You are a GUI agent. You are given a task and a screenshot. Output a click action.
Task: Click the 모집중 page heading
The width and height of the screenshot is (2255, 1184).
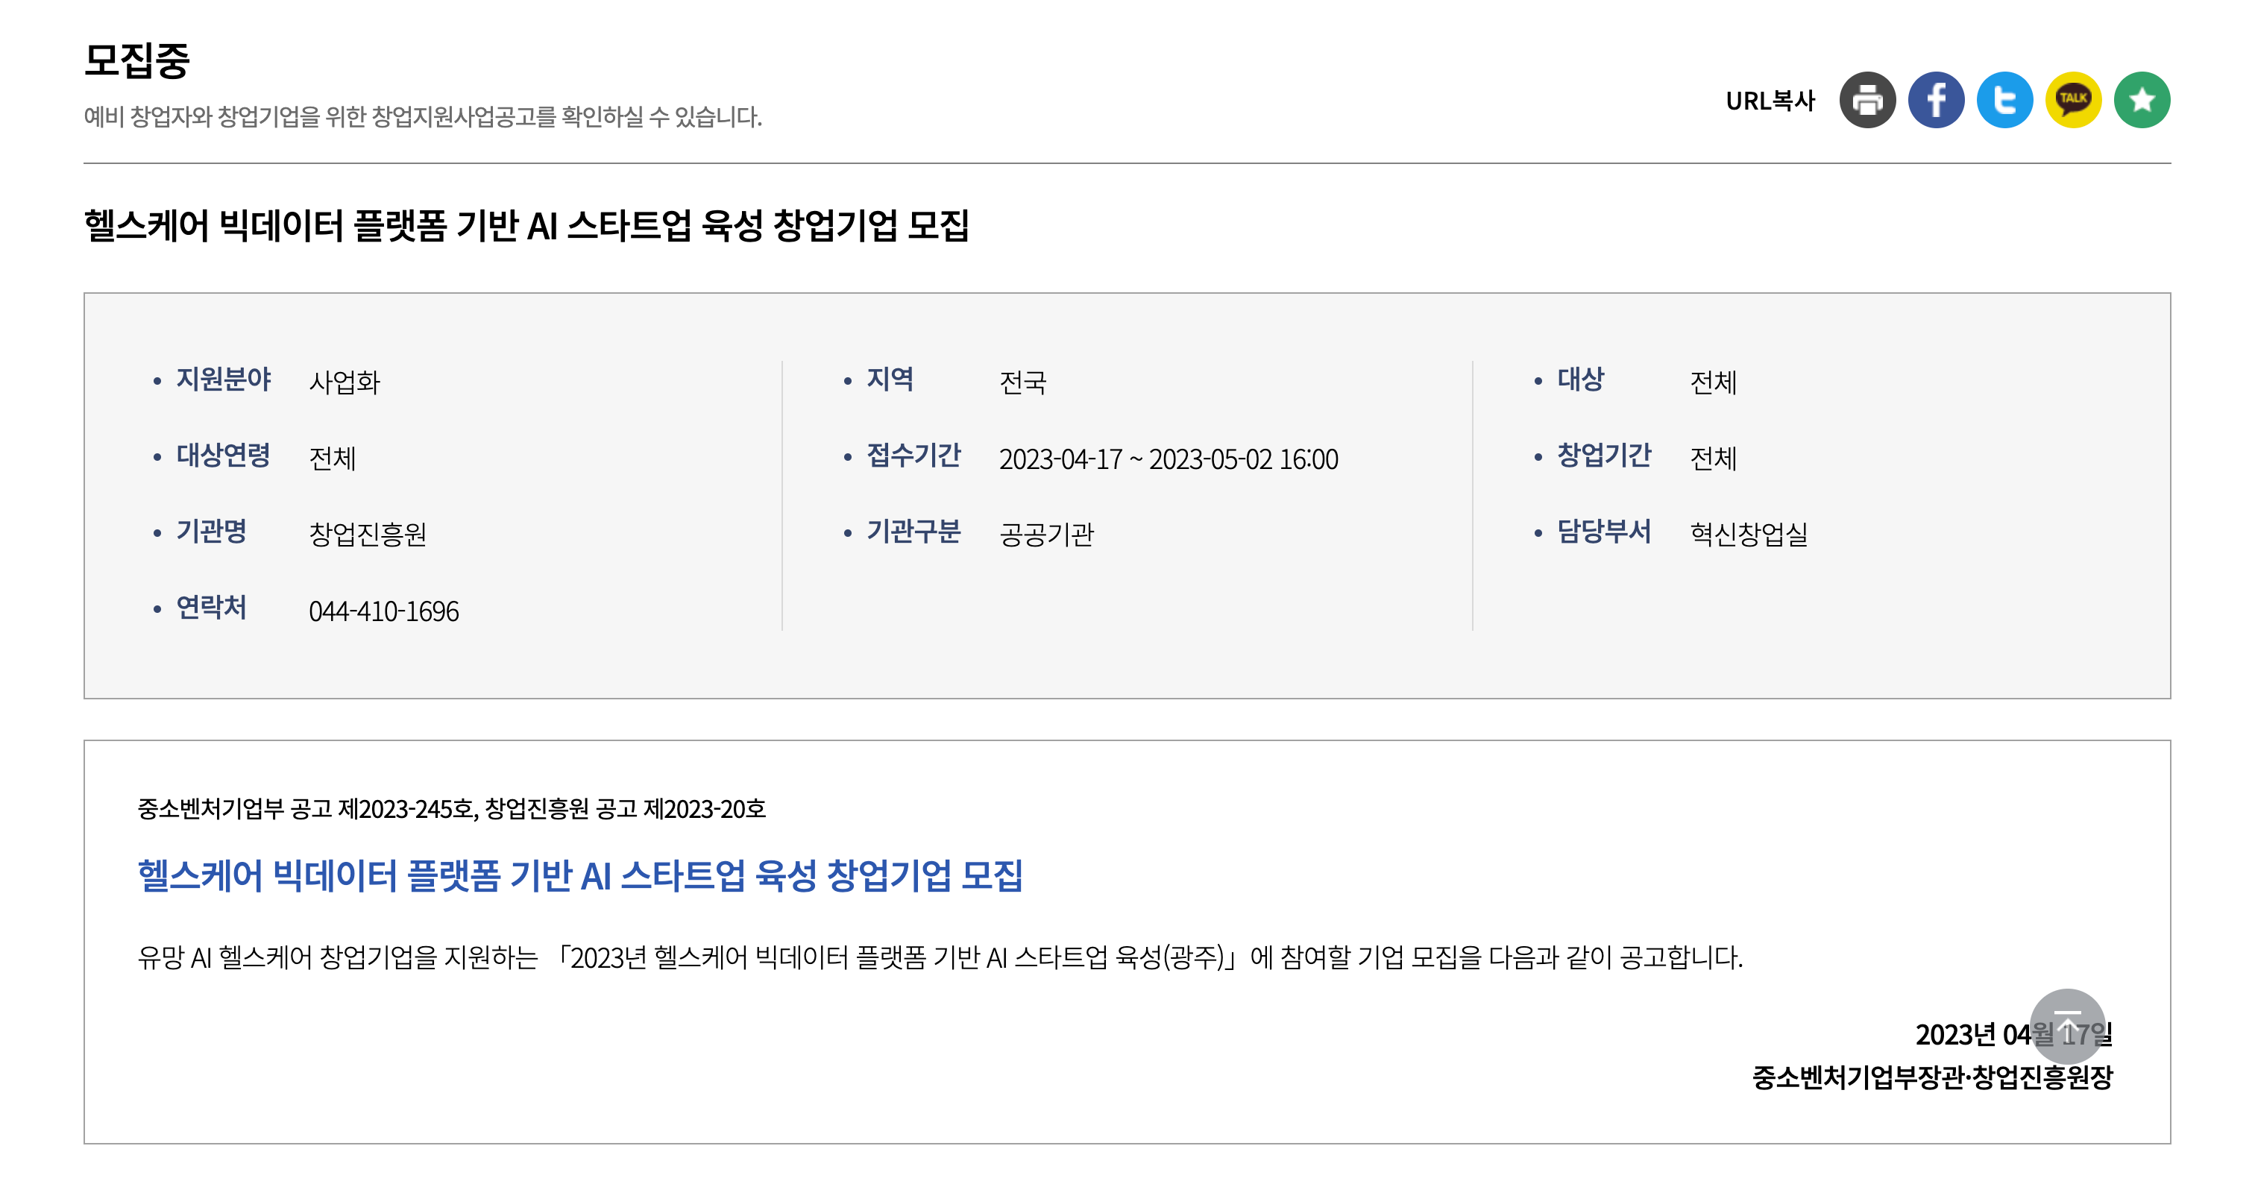tap(136, 60)
